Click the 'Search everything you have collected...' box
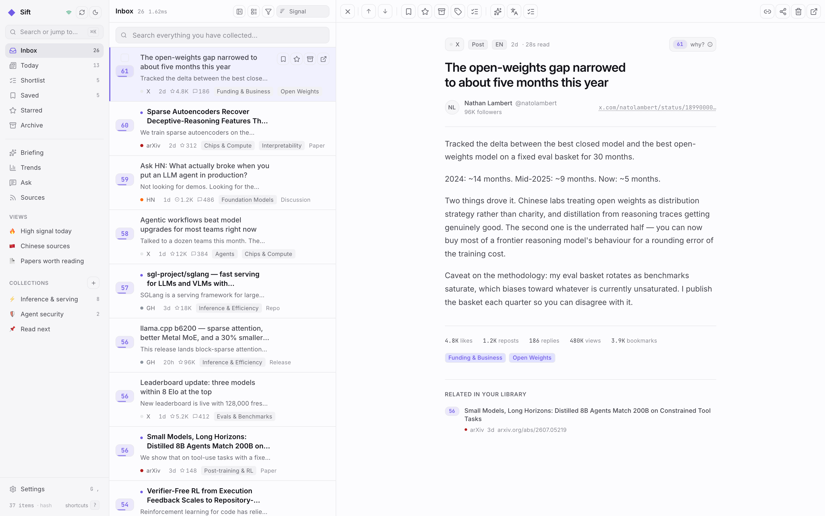825x516 pixels. (222, 35)
